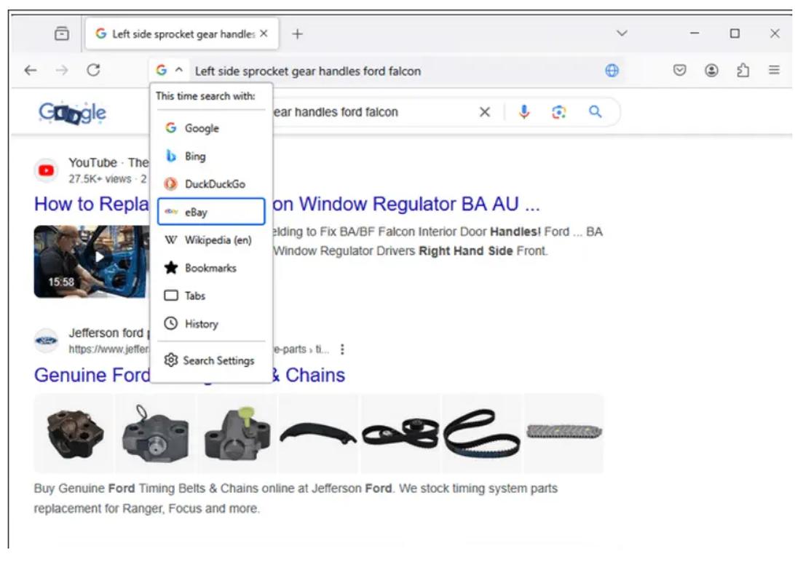Clear the Google search box with X

click(485, 112)
